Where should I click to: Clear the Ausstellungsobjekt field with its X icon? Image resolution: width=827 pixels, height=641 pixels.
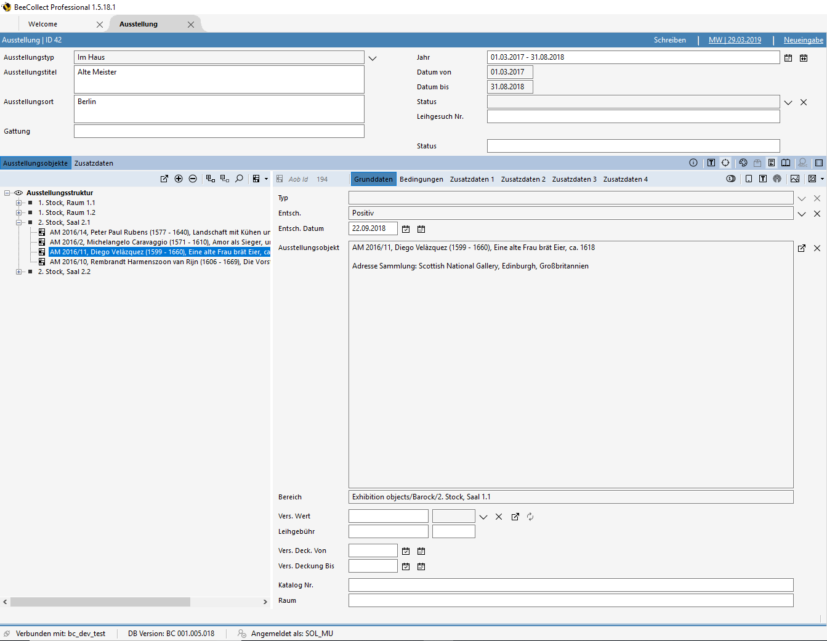[x=817, y=248]
